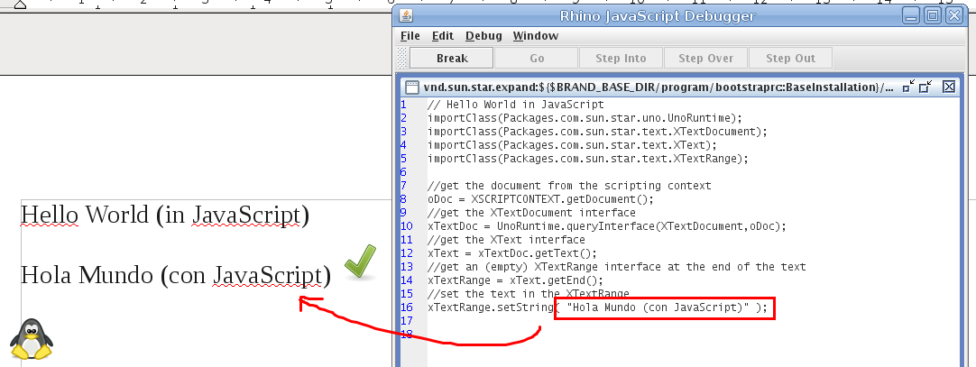Click the Java icon in the debugger title bar
976x367 pixels.
click(x=406, y=15)
